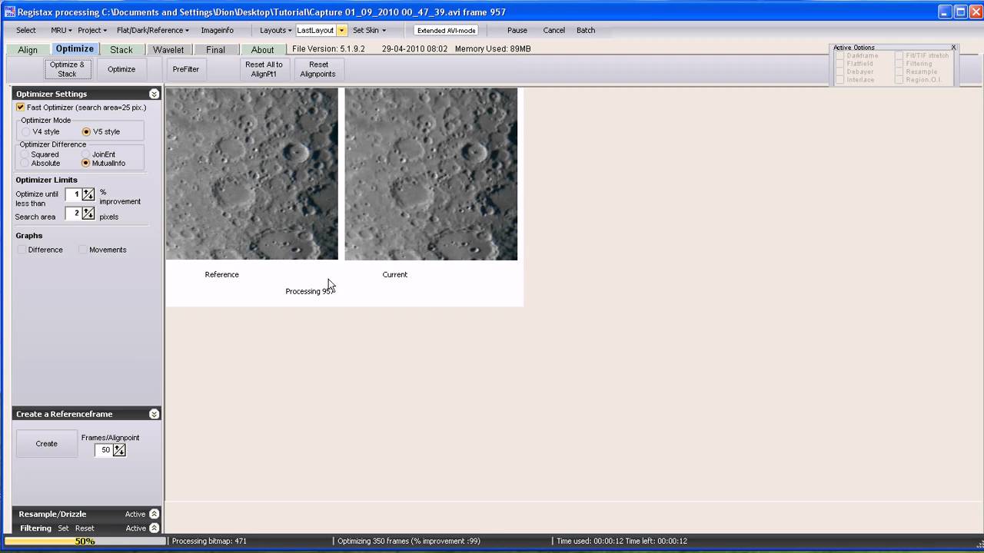Click the Registax application icon in title bar
The width and height of the screenshot is (984, 553).
(9, 12)
